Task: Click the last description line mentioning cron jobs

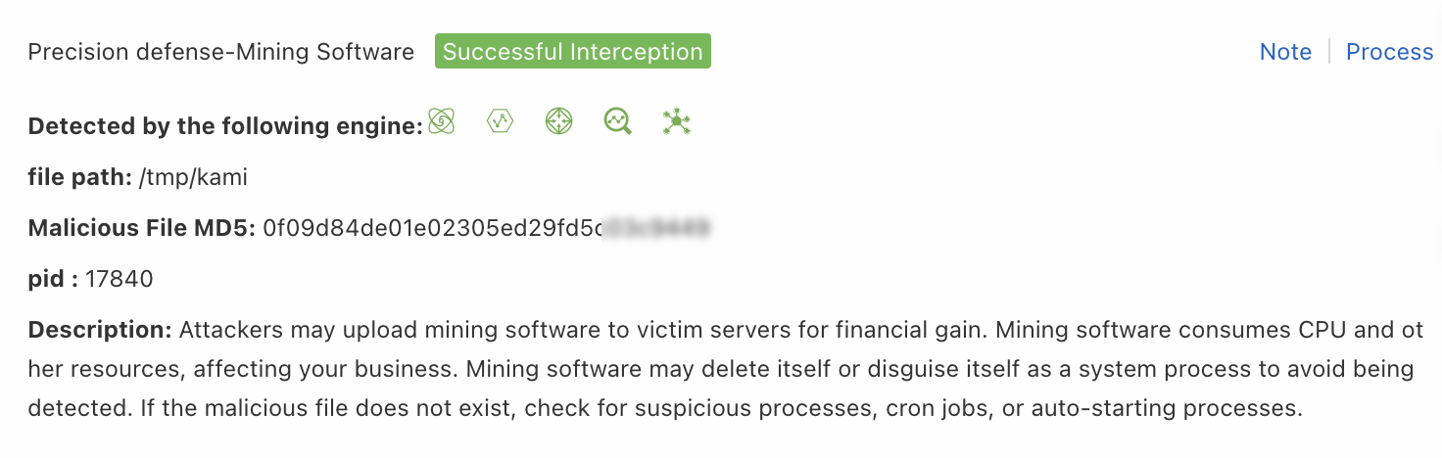Action: [664, 408]
